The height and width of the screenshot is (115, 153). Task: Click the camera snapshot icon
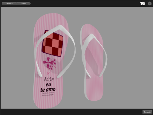tap(142, 4)
